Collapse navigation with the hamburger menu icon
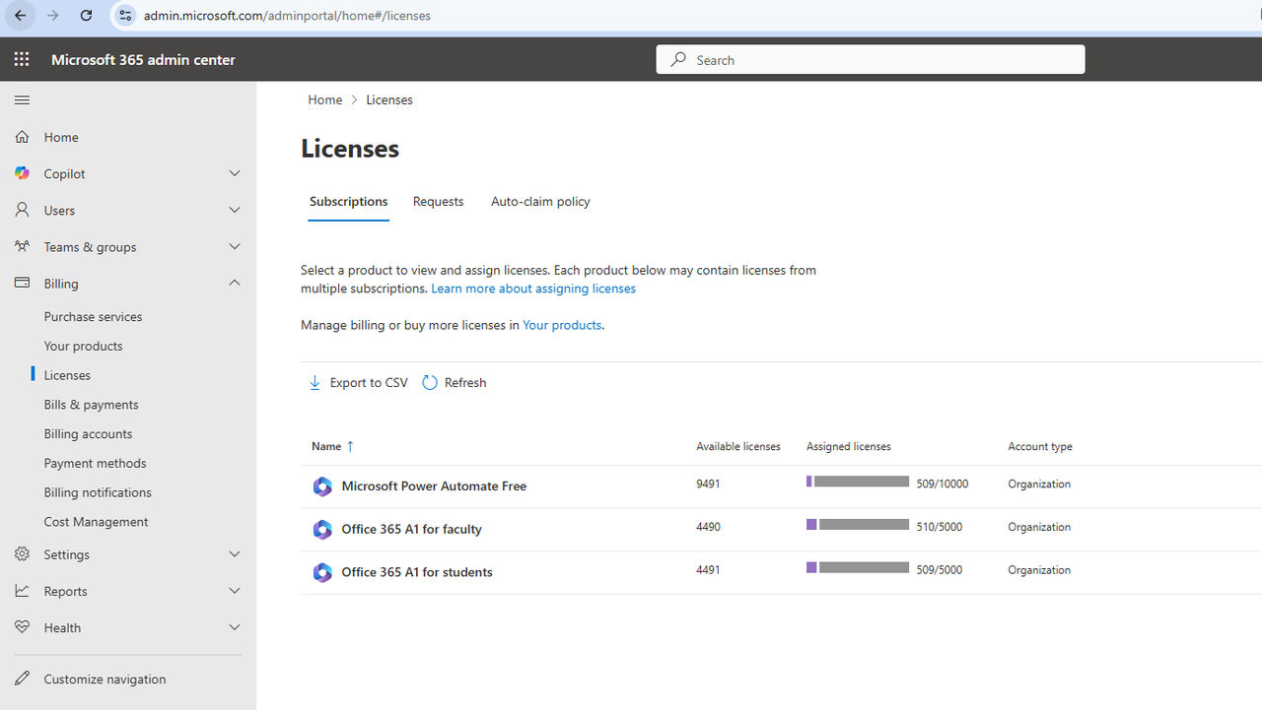The width and height of the screenshot is (1262, 710). pos(22,100)
